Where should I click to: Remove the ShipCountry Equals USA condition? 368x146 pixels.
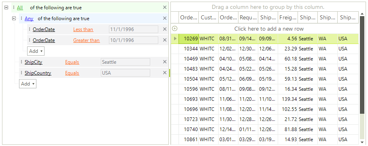click(164, 73)
